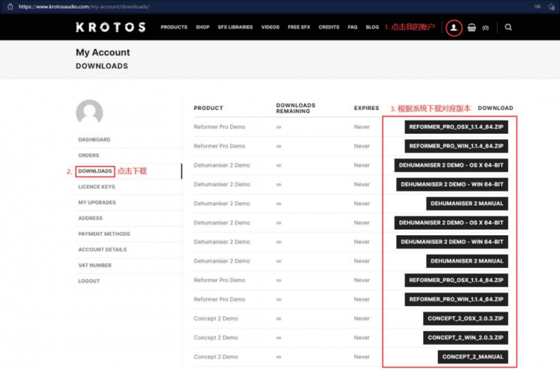Click the DOWNLOADS subheading under My Account
Image resolution: width=560 pixels, height=369 pixels.
[x=102, y=66]
